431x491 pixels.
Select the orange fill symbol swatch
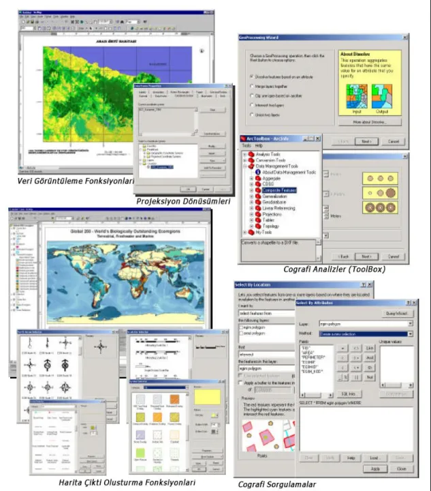coord(174,399)
